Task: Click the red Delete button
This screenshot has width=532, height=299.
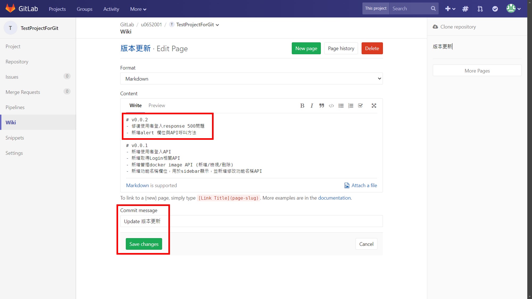Action: click(x=372, y=48)
